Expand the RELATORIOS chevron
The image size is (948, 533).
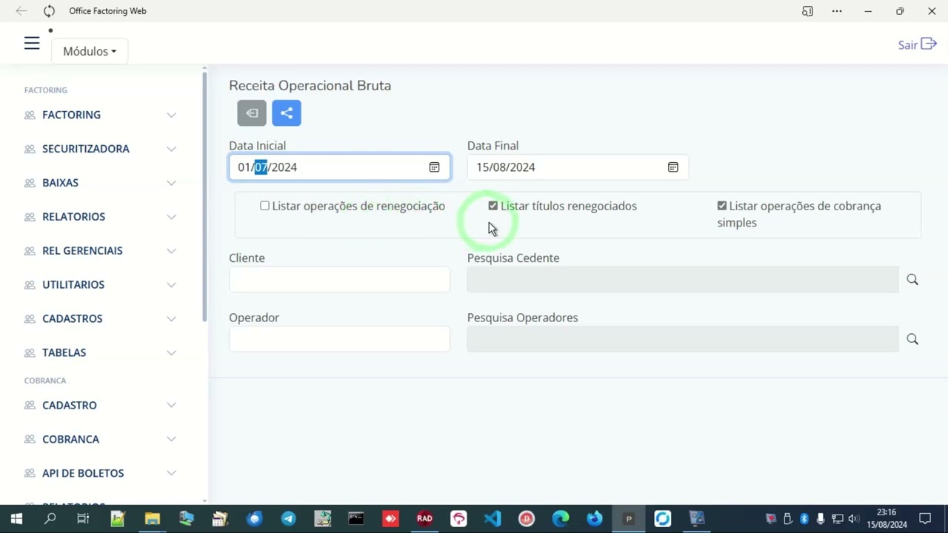[x=171, y=217]
